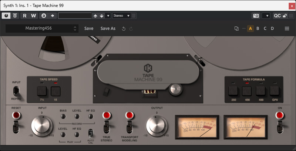Expand the dropdown next to camera icon
This screenshot has height=151, width=296.
(x=266, y=16)
